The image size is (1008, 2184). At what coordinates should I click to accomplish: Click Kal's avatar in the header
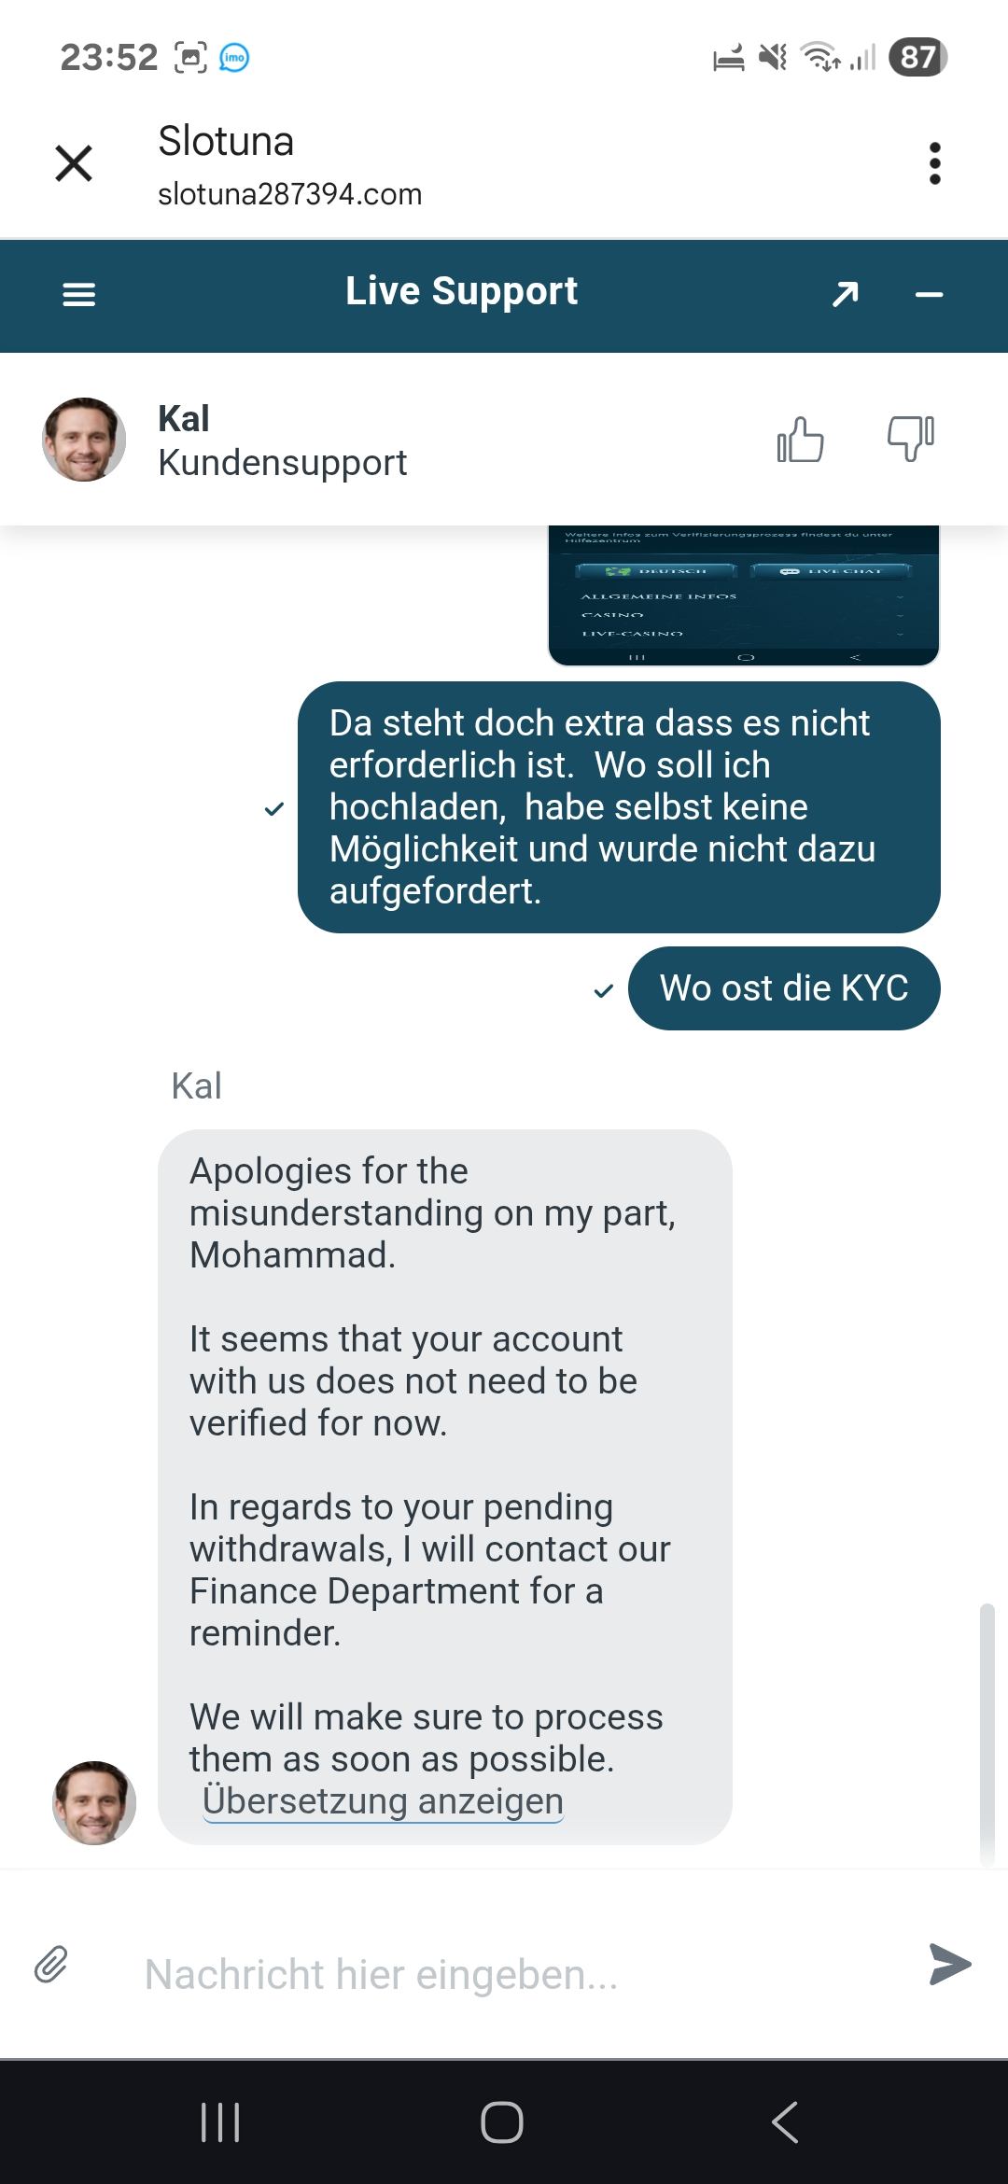point(84,440)
